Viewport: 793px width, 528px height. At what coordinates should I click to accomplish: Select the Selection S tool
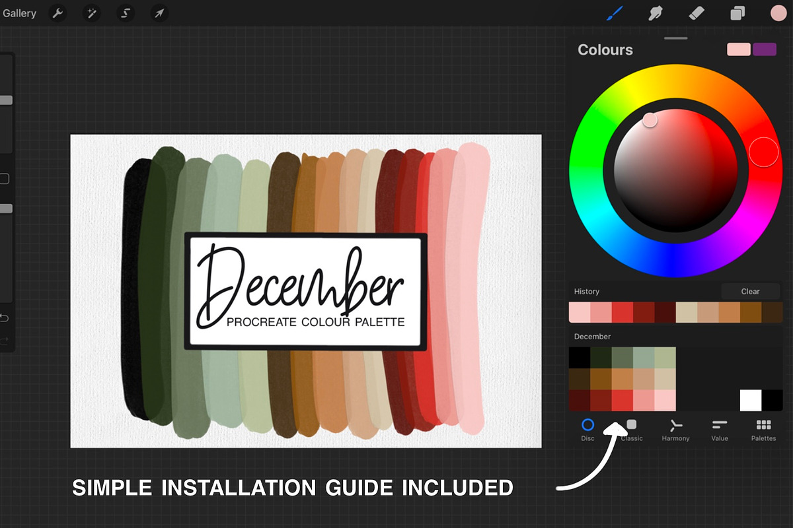(126, 13)
